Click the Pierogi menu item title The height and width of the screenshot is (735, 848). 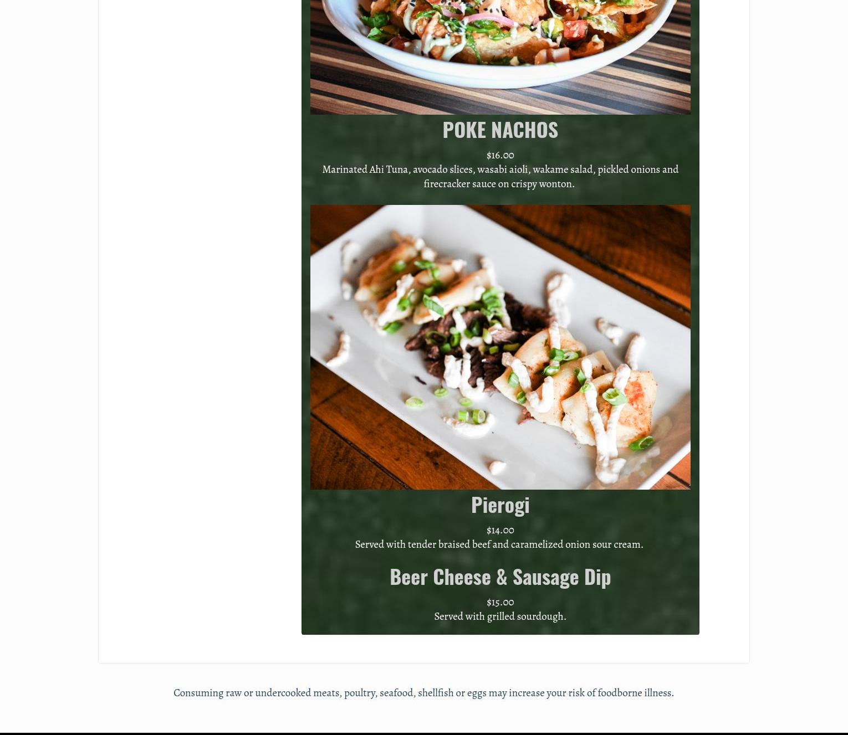pos(500,505)
